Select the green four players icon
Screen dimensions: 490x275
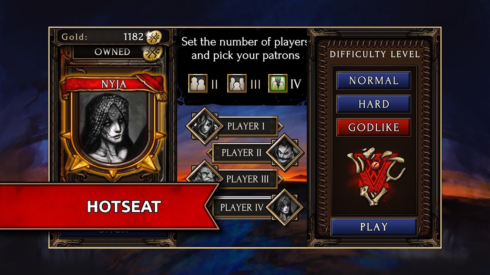point(278,84)
